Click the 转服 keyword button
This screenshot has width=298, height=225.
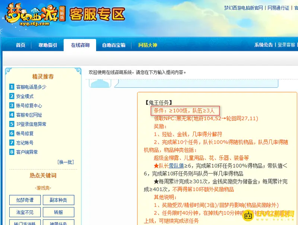(x=58, y=212)
